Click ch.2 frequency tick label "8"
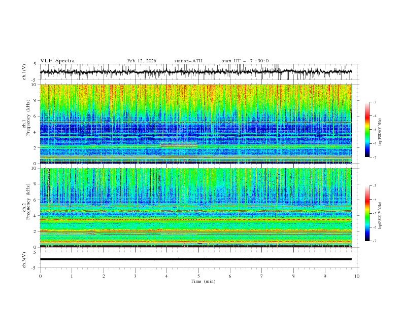 coord(36,184)
